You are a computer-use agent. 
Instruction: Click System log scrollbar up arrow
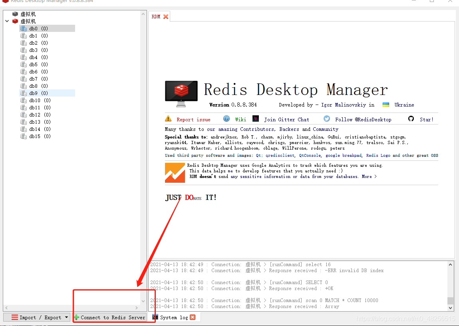(450, 265)
